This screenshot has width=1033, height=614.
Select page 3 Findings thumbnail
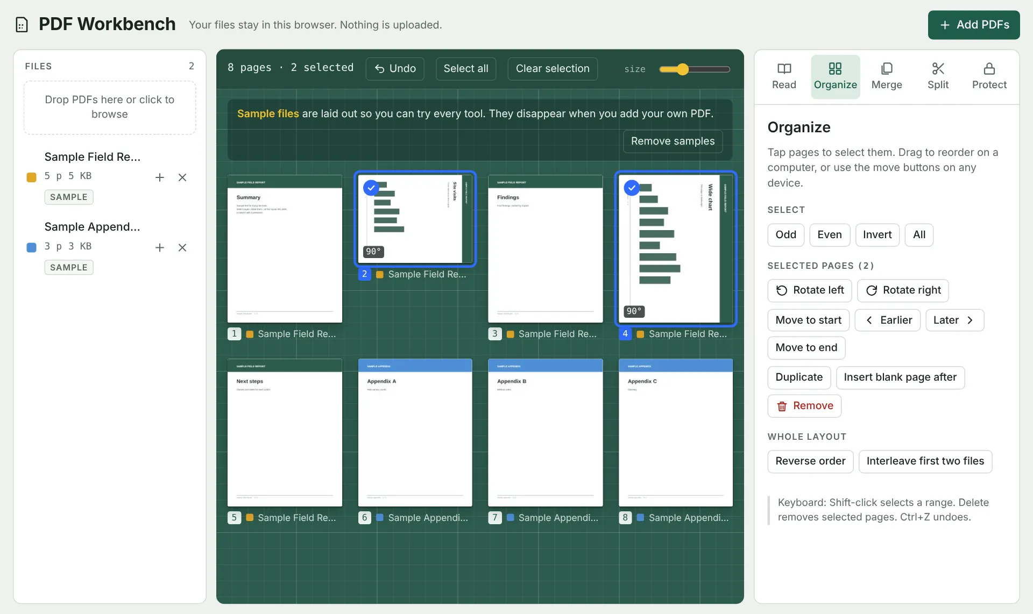click(545, 248)
